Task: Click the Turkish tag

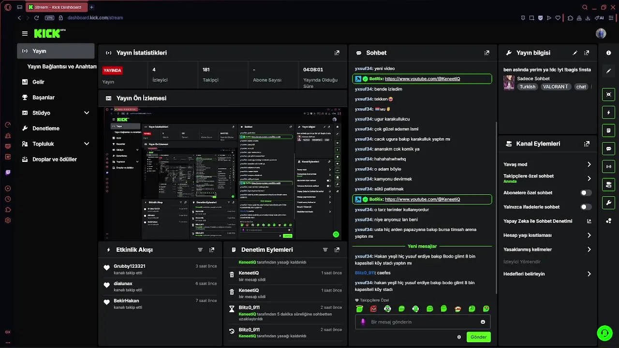Action: tap(528, 87)
